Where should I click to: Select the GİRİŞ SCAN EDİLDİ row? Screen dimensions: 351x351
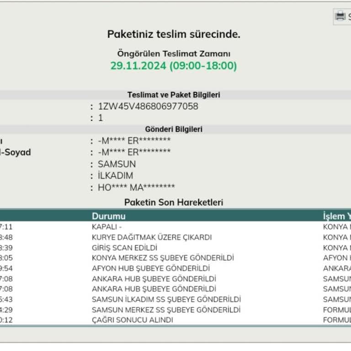tap(124, 248)
